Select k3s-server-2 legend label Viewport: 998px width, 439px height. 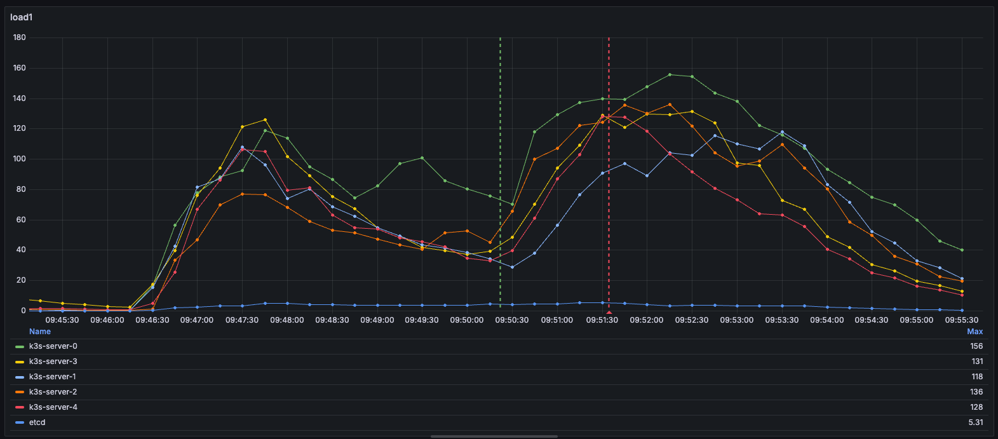pos(53,392)
